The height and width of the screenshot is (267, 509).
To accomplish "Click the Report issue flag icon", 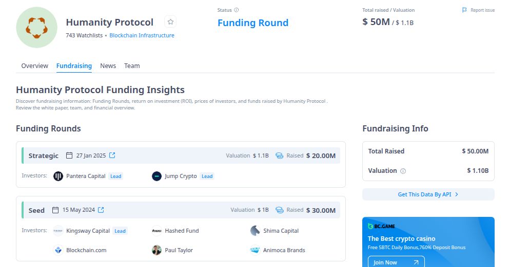I will click(464, 10).
